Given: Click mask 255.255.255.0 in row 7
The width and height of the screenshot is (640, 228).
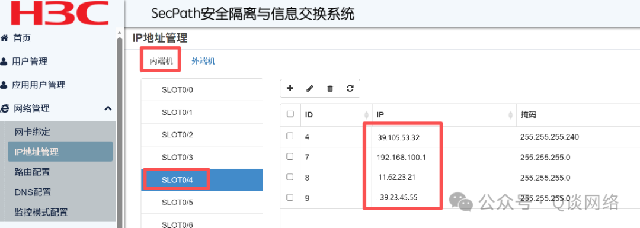Looking at the screenshot, I should click(545, 157).
